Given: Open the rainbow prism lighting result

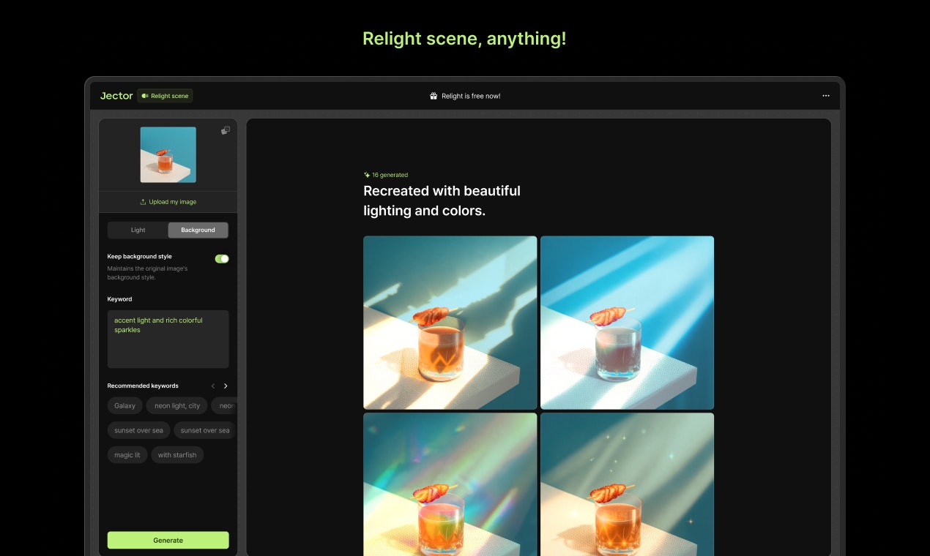Looking at the screenshot, I should tap(450, 484).
